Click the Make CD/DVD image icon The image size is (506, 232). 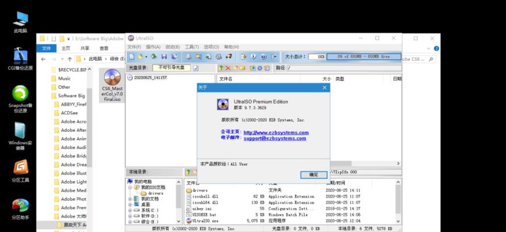point(189,57)
